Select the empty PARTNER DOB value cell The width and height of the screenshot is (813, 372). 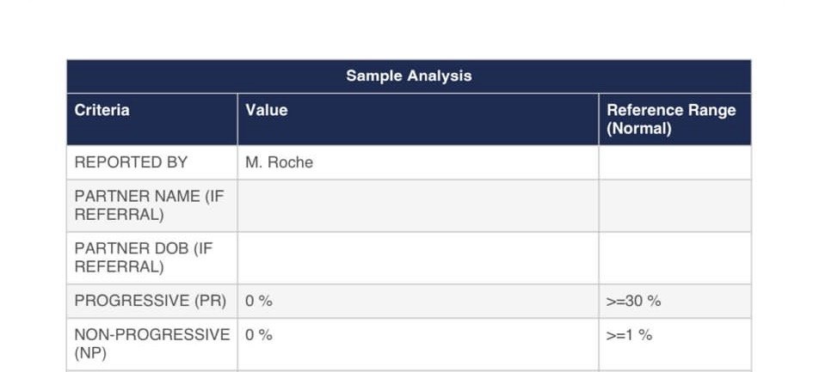click(x=417, y=258)
